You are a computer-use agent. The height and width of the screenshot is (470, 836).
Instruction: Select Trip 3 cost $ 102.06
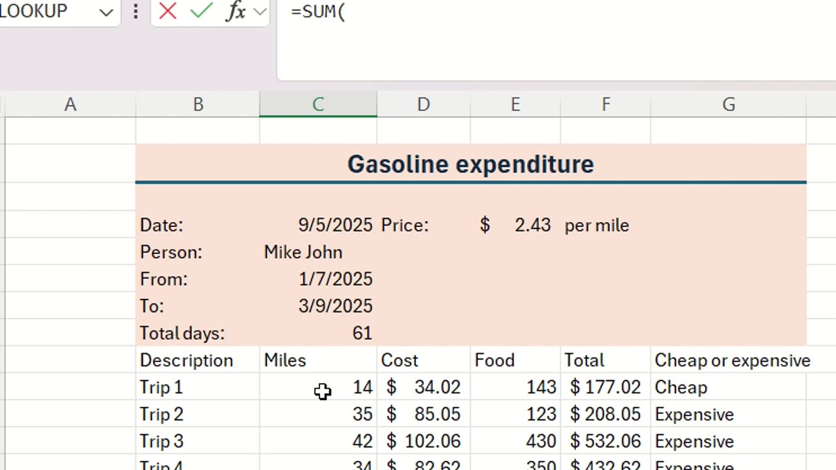pyautogui.click(x=423, y=442)
